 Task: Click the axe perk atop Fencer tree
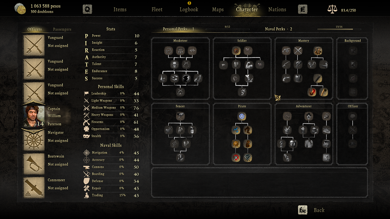(180, 116)
